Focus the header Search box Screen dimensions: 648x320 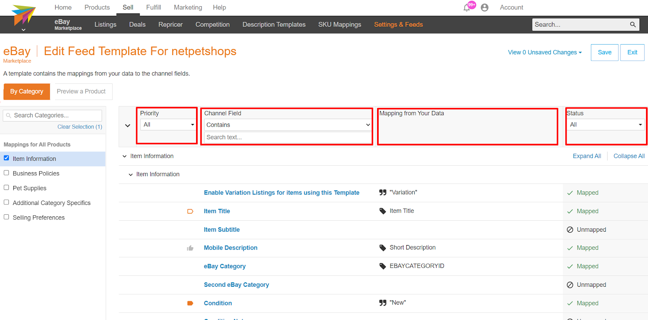pyautogui.click(x=586, y=25)
